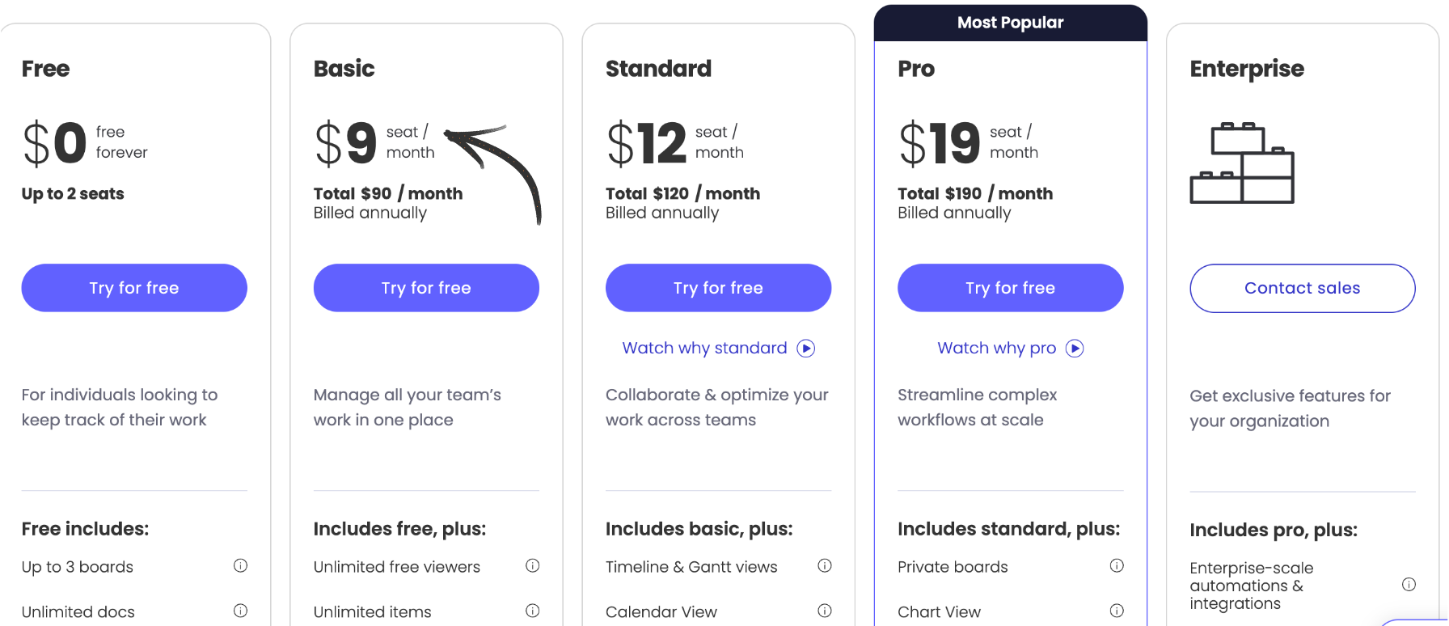Viewport: 1449px width, 626px height.
Task: Click info icon next to Chart View
Action: pos(1117,611)
